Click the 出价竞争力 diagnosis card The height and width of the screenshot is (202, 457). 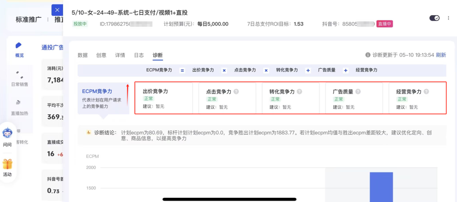163,98
